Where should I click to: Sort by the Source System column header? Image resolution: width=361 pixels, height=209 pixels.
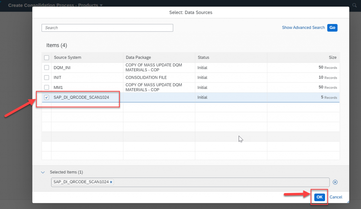click(67, 58)
